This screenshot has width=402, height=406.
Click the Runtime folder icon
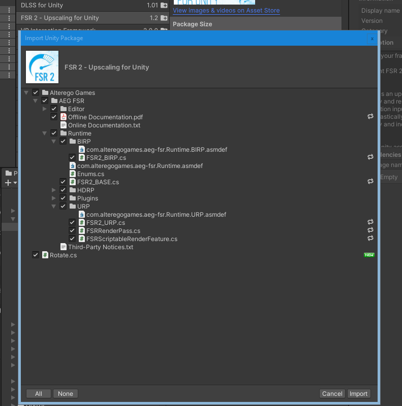click(64, 133)
